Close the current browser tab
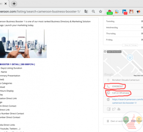The height and width of the screenshot is (132, 143). coord(6,4)
